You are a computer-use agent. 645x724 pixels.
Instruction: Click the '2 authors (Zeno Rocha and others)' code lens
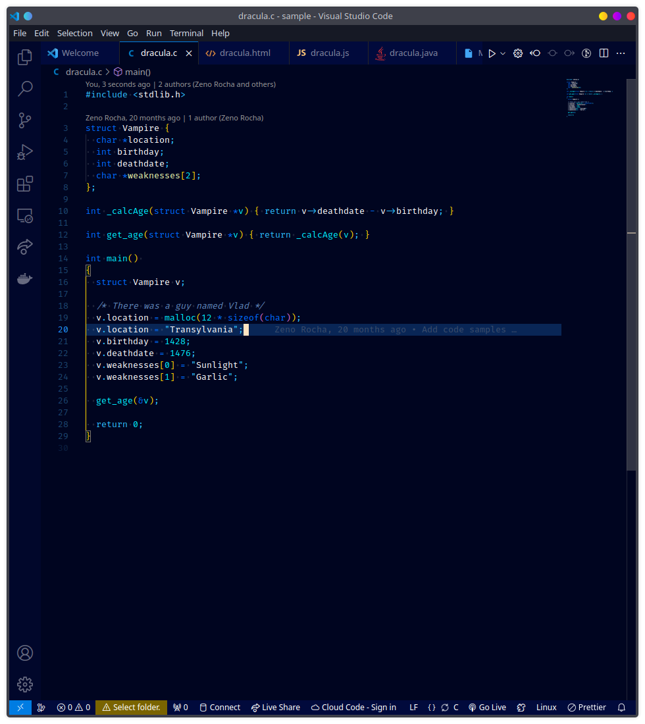click(217, 84)
